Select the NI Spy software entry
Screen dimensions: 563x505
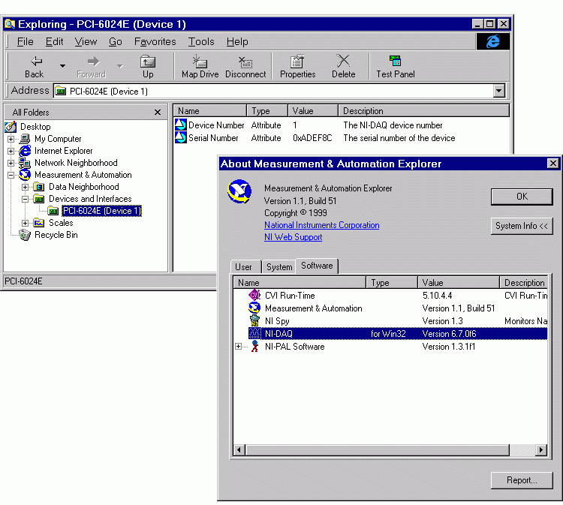click(x=277, y=321)
